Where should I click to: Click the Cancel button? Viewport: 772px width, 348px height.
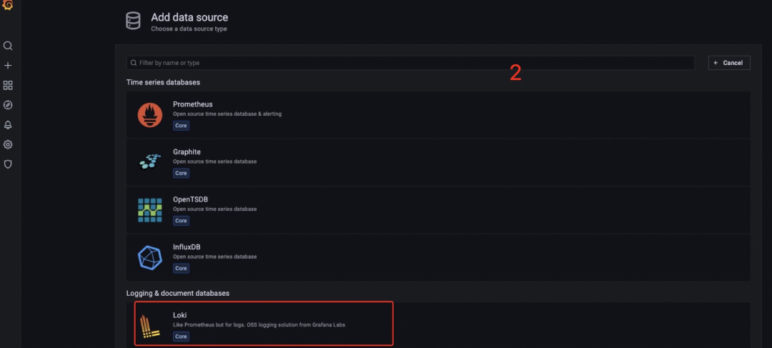[x=728, y=62]
